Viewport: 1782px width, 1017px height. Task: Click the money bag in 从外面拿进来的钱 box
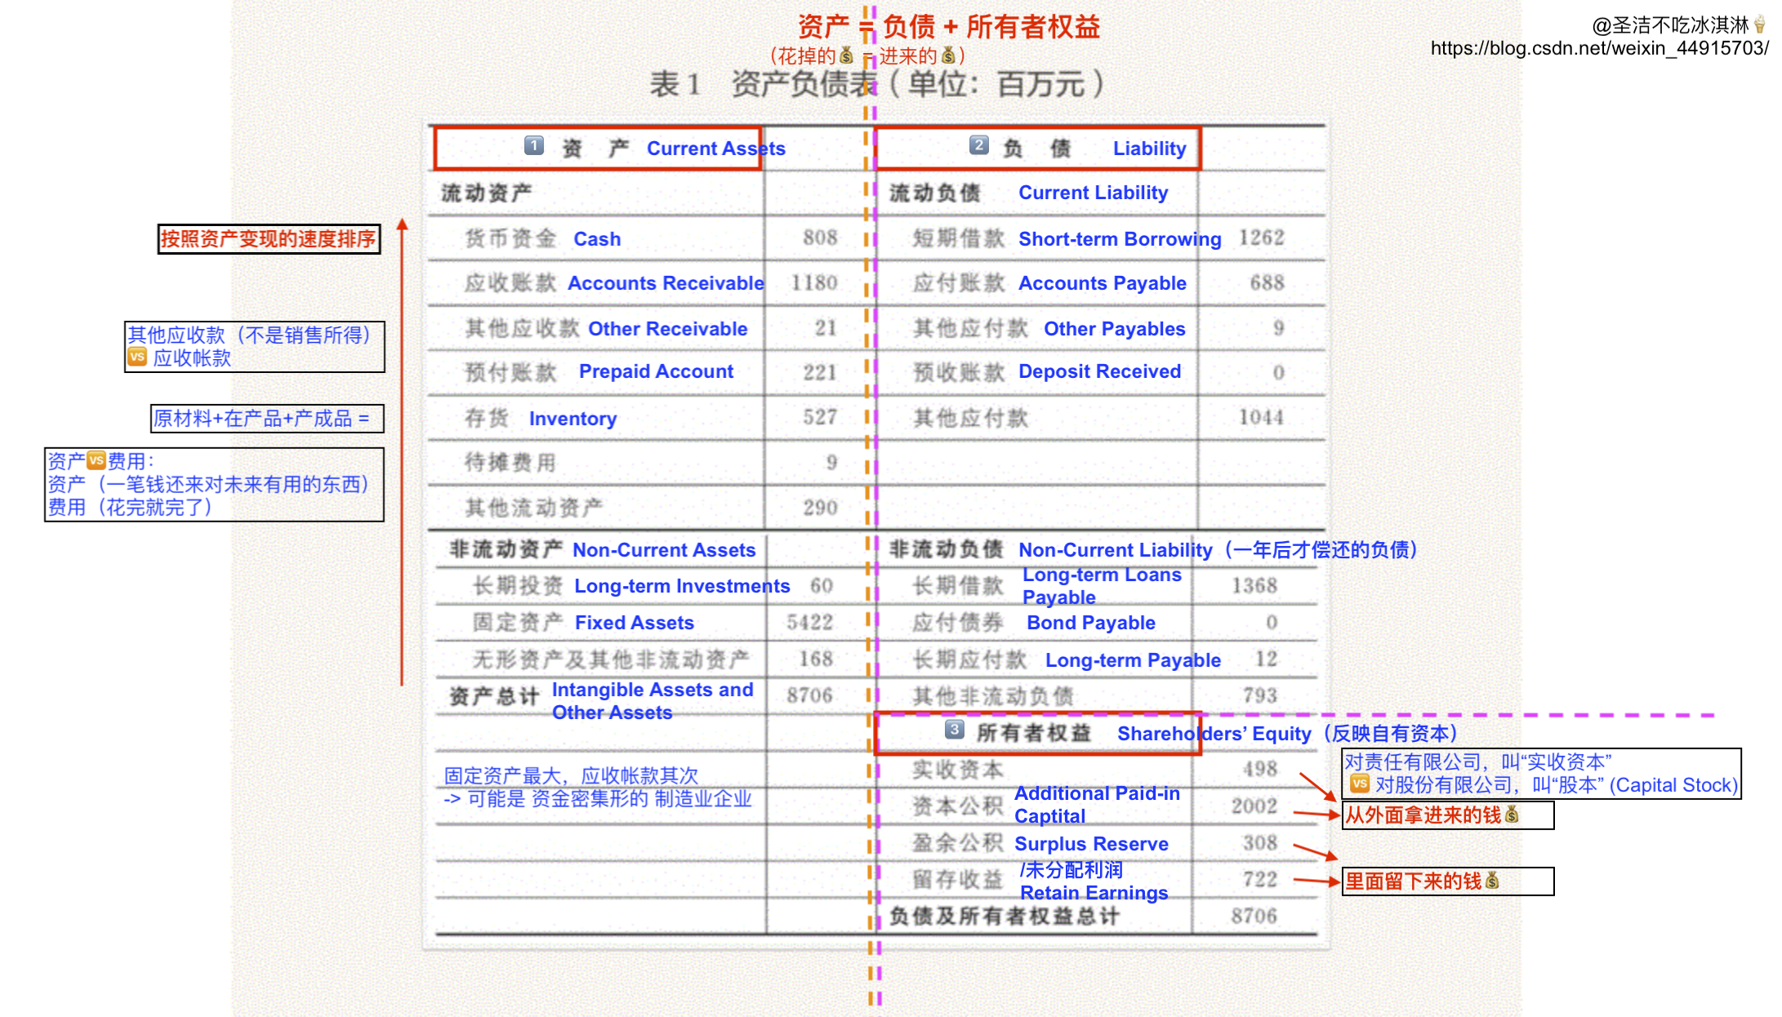point(1512,815)
